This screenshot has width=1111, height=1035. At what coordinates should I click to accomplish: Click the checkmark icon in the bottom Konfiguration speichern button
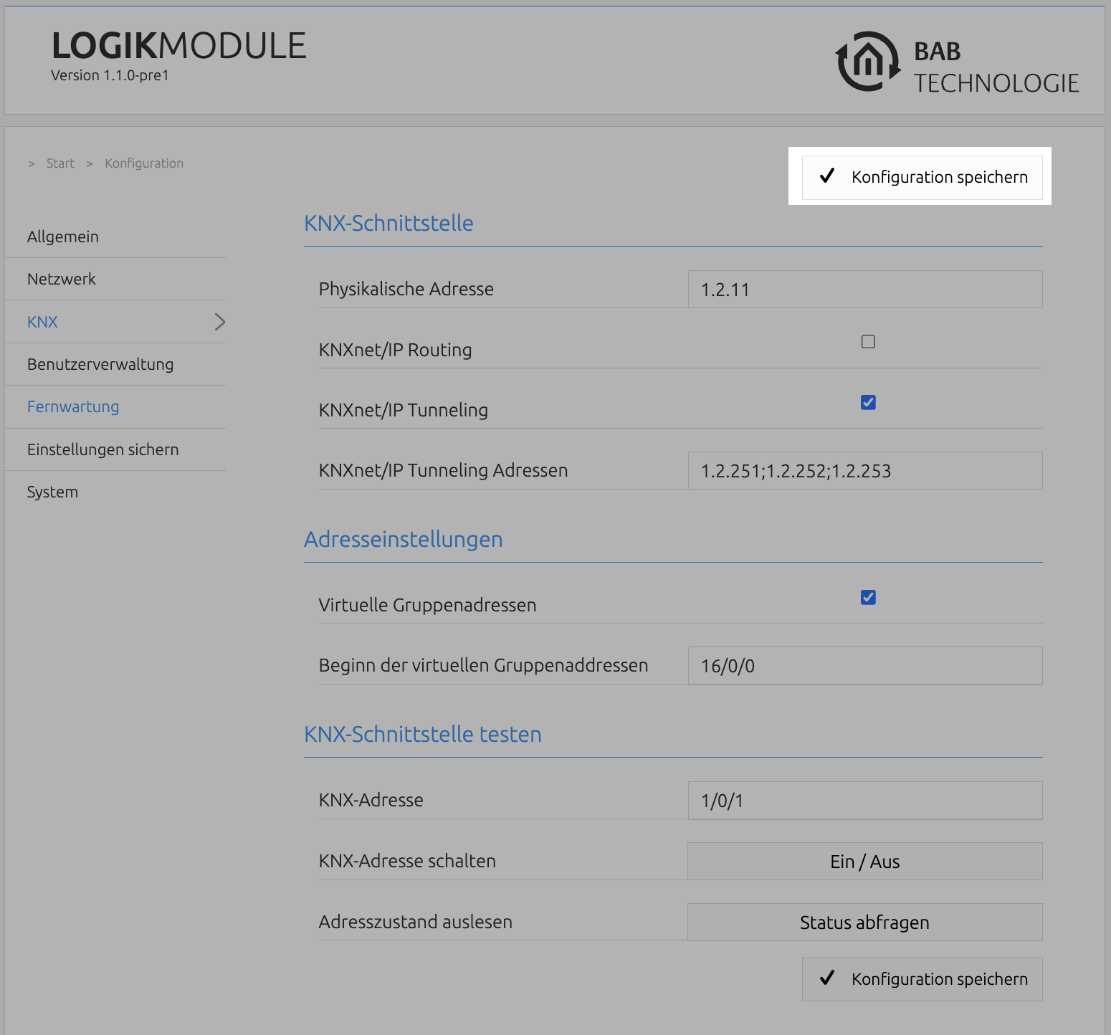(827, 978)
